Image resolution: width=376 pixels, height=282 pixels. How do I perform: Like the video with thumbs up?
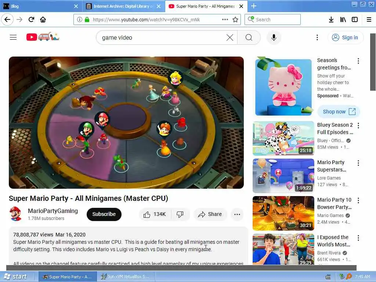tap(155, 214)
